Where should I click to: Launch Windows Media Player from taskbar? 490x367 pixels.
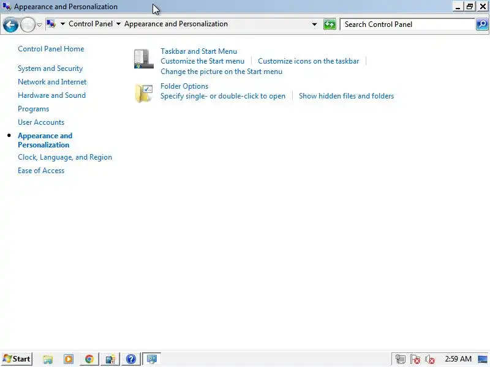69,359
